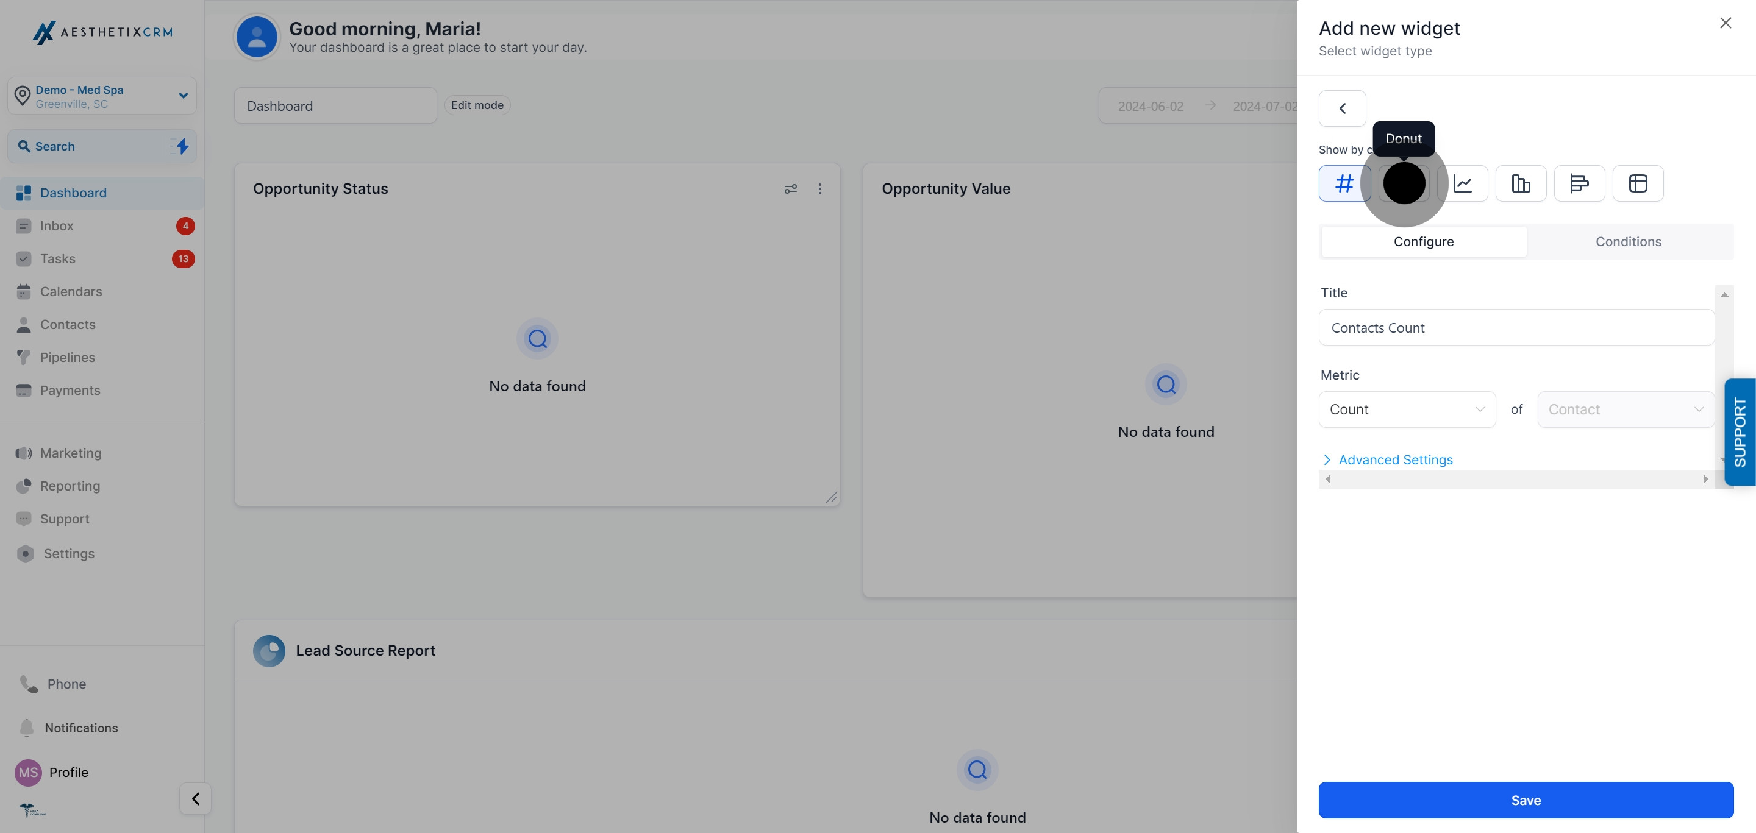Click the quick actions lightning icon
Image resolution: width=1756 pixels, height=833 pixels.
click(182, 146)
